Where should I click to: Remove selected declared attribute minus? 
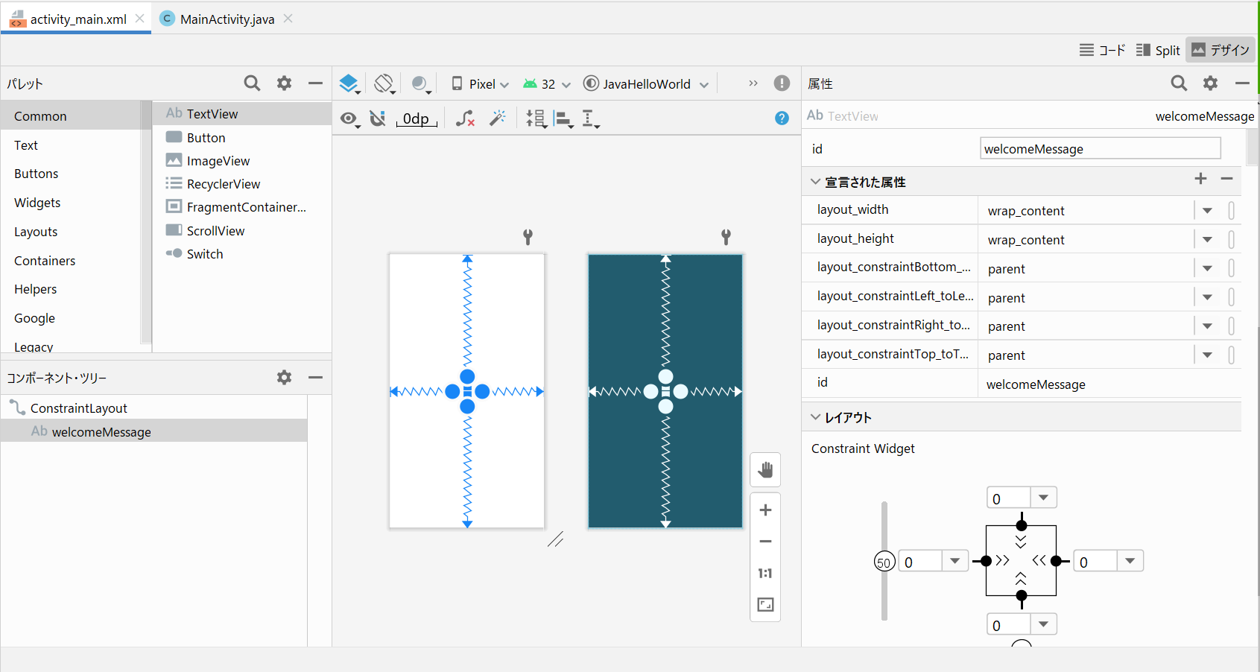pos(1226,178)
